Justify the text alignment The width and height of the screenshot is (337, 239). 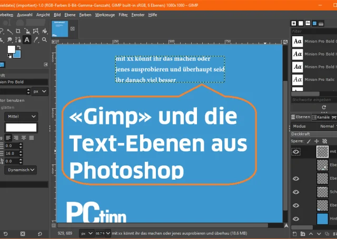click(32, 138)
